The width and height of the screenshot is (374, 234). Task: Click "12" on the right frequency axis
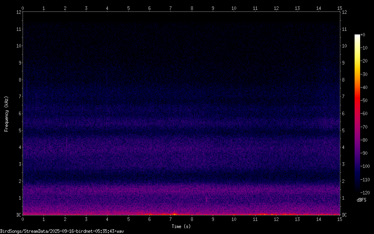coord(344,12)
